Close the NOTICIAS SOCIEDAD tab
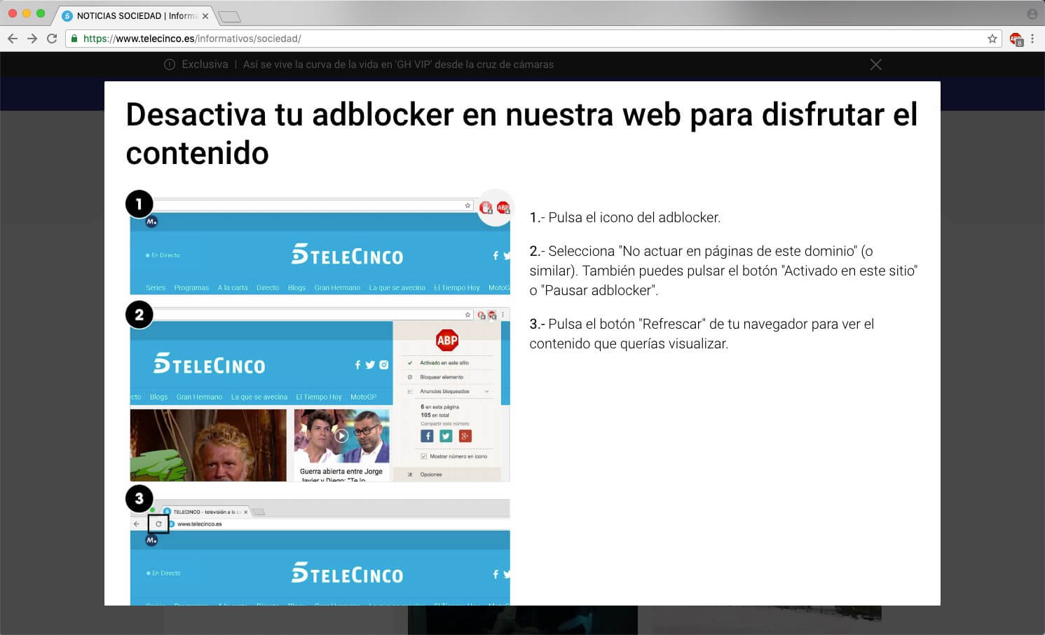Image resolution: width=1045 pixels, height=635 pixels. pos(205,15)
